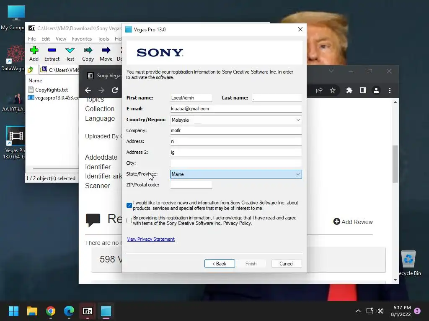429x321 pixels.
Task: Click the E-mail input field
Action: pyautogui.click(x=236, y=109)
